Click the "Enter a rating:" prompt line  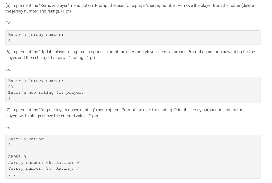tap(27, 139)
